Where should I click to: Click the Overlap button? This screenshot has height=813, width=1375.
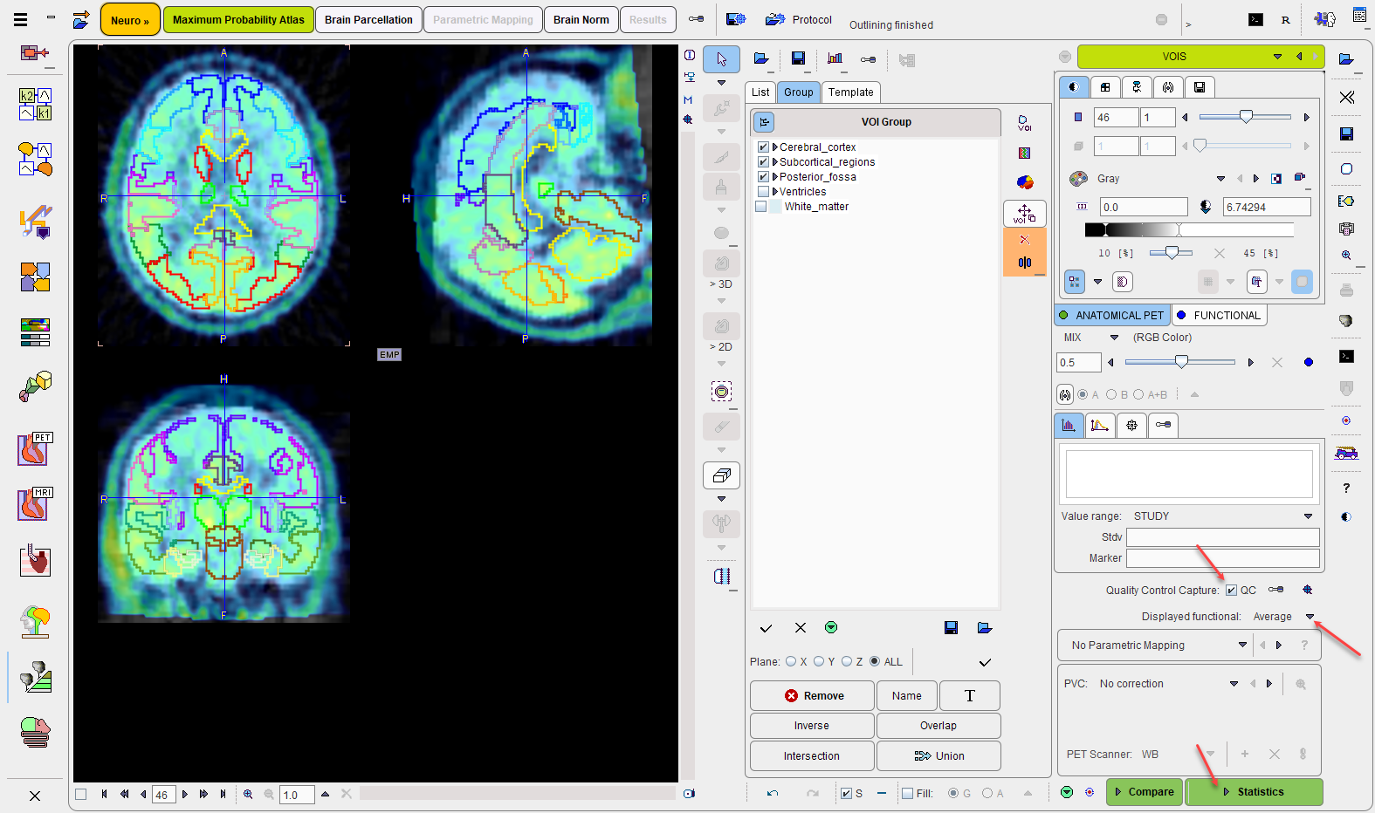pyautogui.click(x=938, y=726)
